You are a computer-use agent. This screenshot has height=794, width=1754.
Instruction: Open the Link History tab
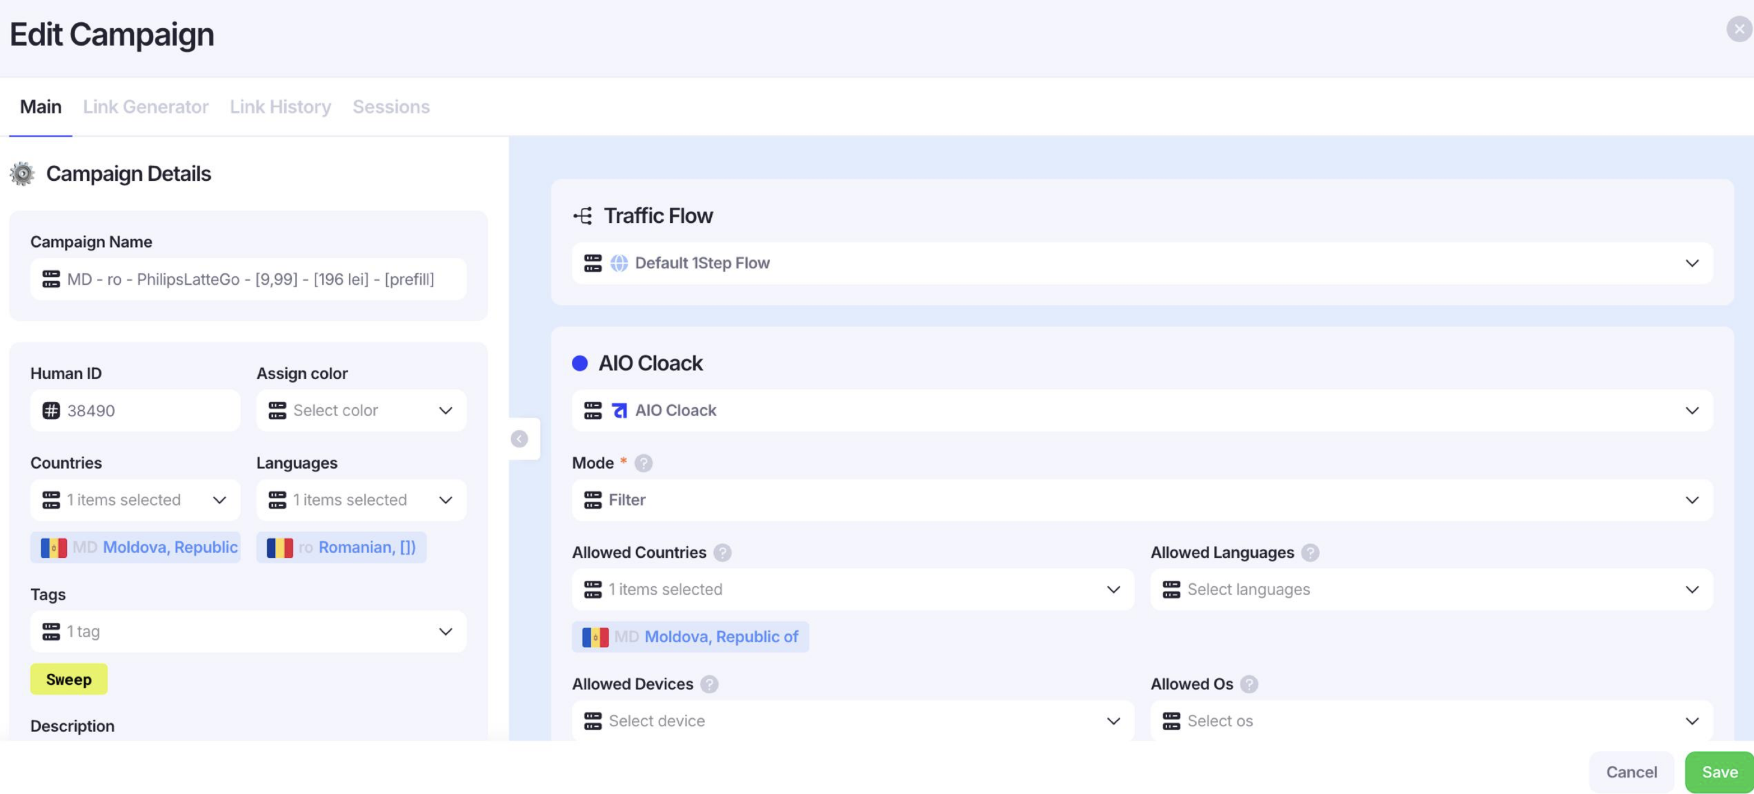pyautogui.click(x=281, y=107)
